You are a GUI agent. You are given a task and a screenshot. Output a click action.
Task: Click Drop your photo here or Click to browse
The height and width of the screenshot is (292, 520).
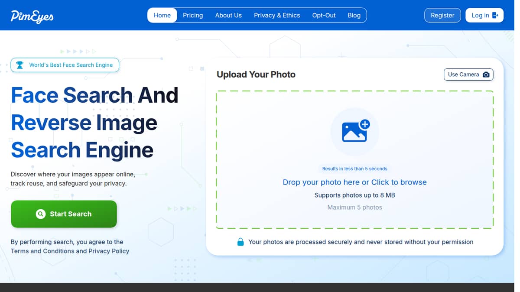pos(355,182)
